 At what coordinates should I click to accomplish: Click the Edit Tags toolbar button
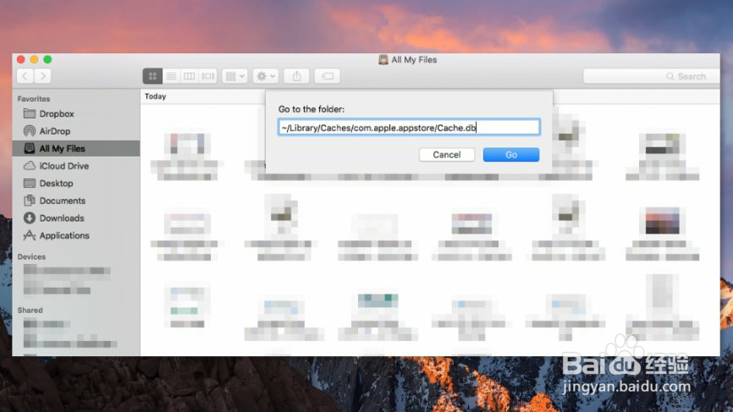coord(328,76)
